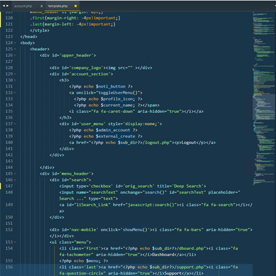Fold the header tag at line 125
The width and height of the screenshot is (276, 276).
[x=15, y=49]
